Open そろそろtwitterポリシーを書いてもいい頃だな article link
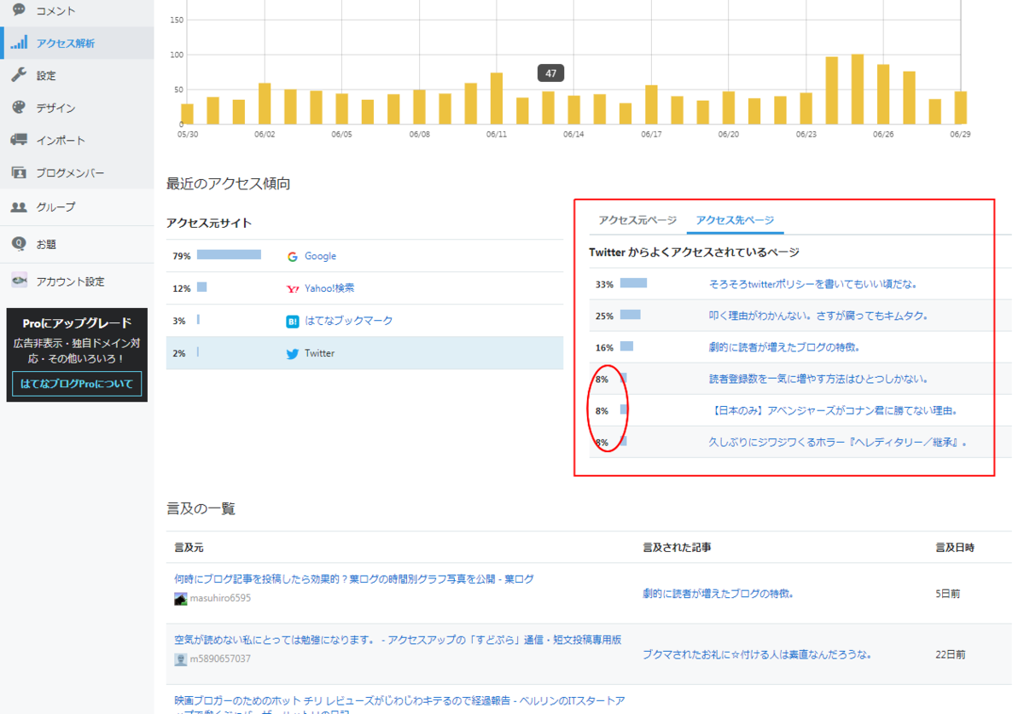The height and width of the screenshot is (714, 1024). pos(813,284)
